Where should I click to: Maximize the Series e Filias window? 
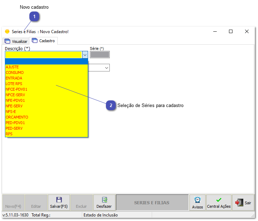(x=231, y=31)
